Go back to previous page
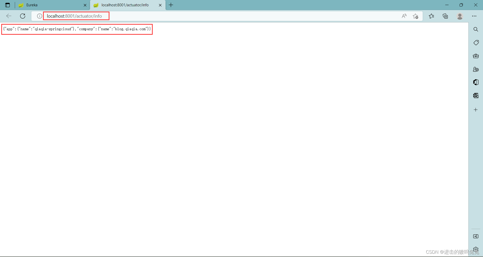Screen dimensions: 483x257 [x=9, y=16]
